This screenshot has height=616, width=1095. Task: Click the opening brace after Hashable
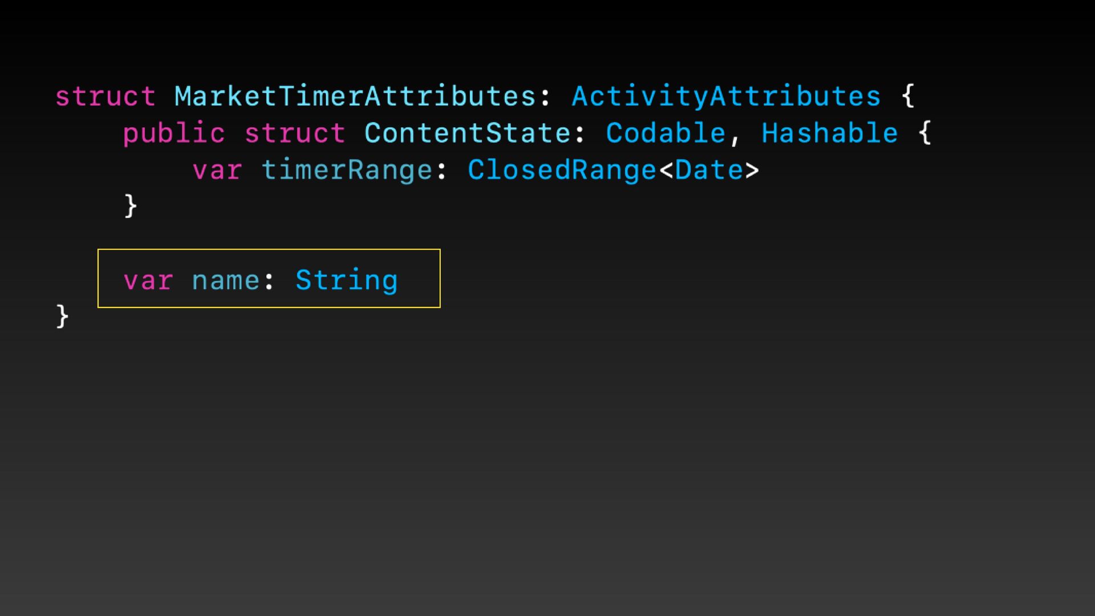[924, 133]
